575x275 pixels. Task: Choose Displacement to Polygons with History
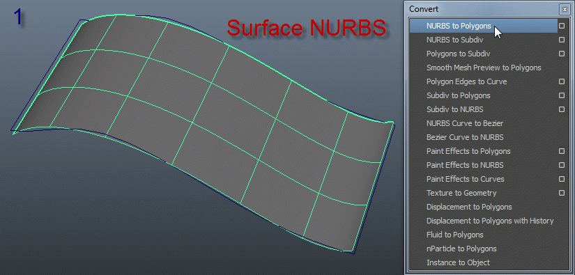click(x=483, y=221)
